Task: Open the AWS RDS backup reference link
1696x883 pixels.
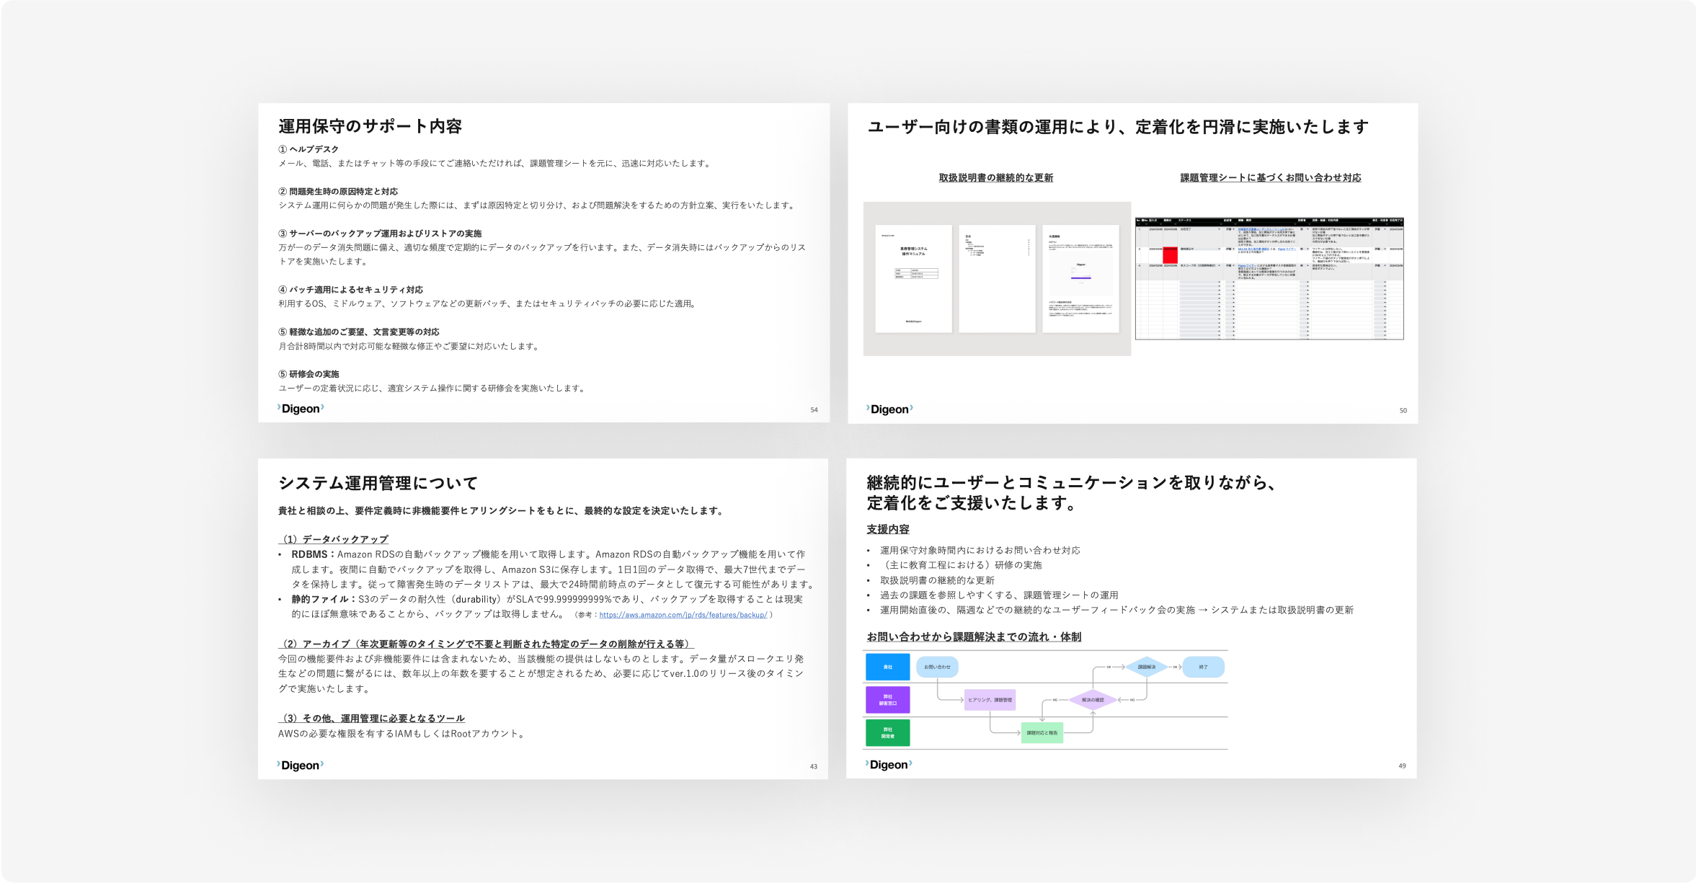Action: 683,615
